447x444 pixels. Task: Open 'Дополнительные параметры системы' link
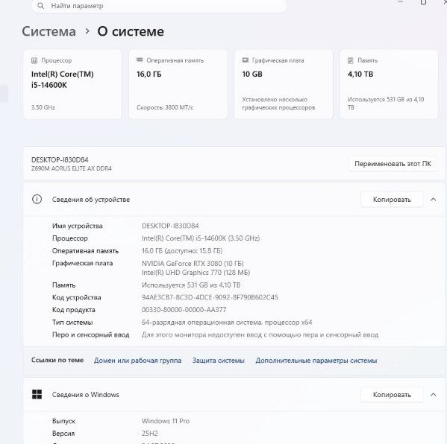tap(316, 361)
